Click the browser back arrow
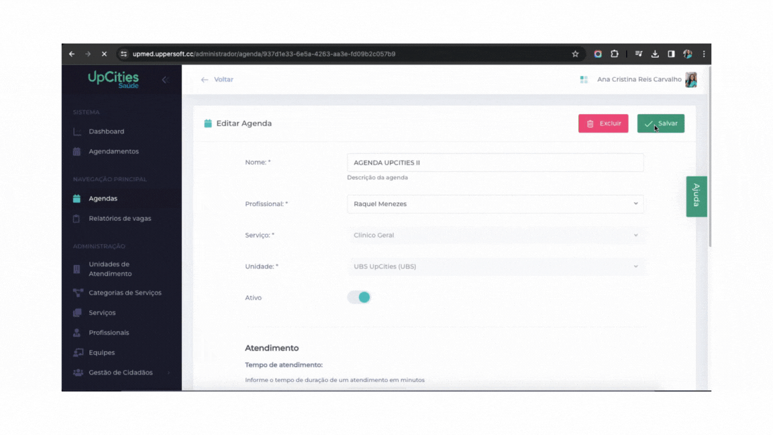 [72, 54]
